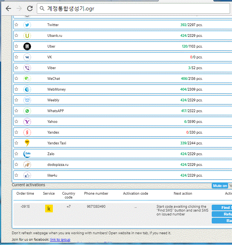Click the 6/3590 pcs. Yahoo count
Image resolution: width=232 pixels, height=245 pixels.
(193, 122)
